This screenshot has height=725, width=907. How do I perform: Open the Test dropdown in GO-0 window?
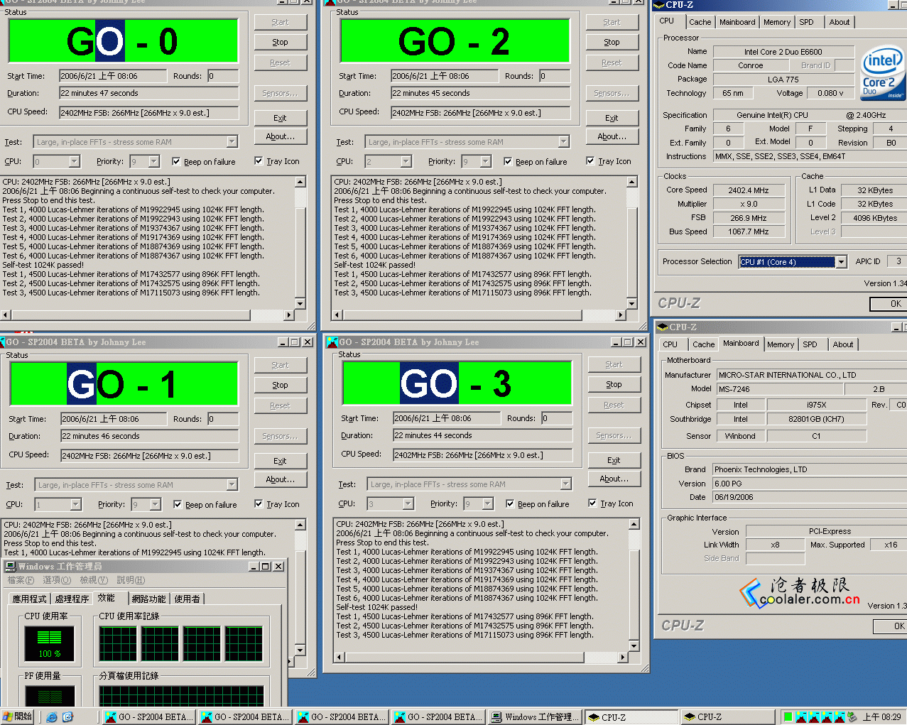click(232, 142)
